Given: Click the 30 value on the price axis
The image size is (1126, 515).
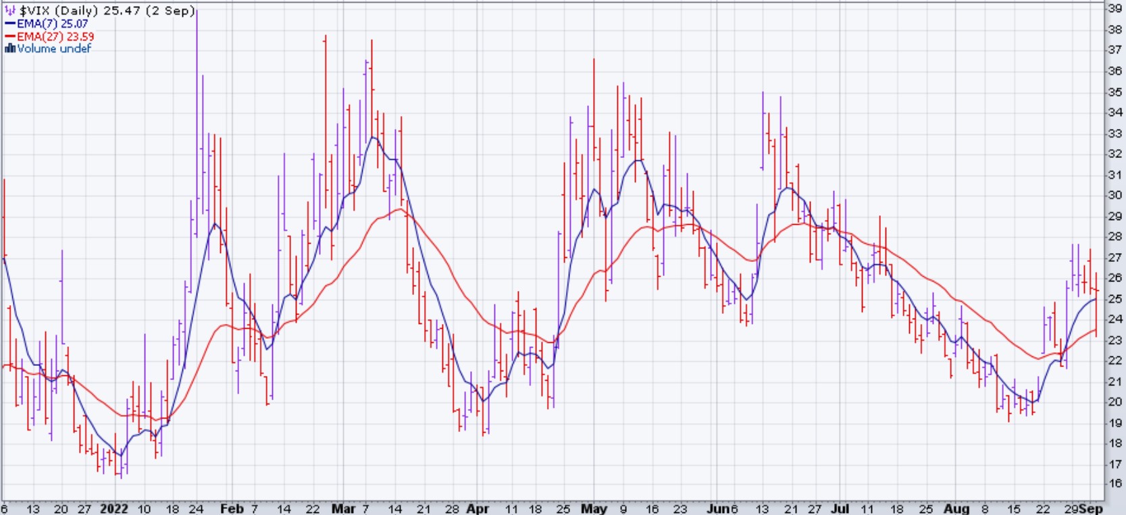Looking at the screenshot, I should click(x=1115, y=195).
